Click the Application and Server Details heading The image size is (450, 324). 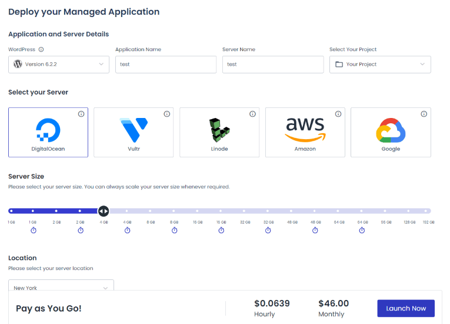[x=59, y=34]
